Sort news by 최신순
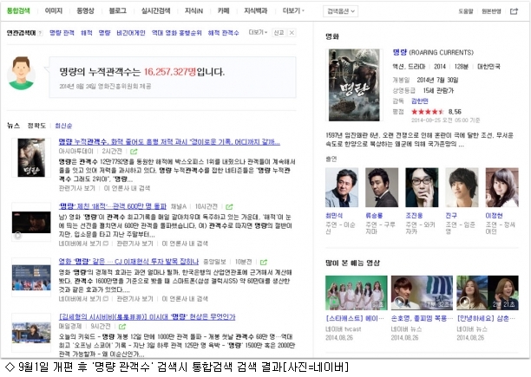Viewport: 531px width, 377px height. coord(63,126)
